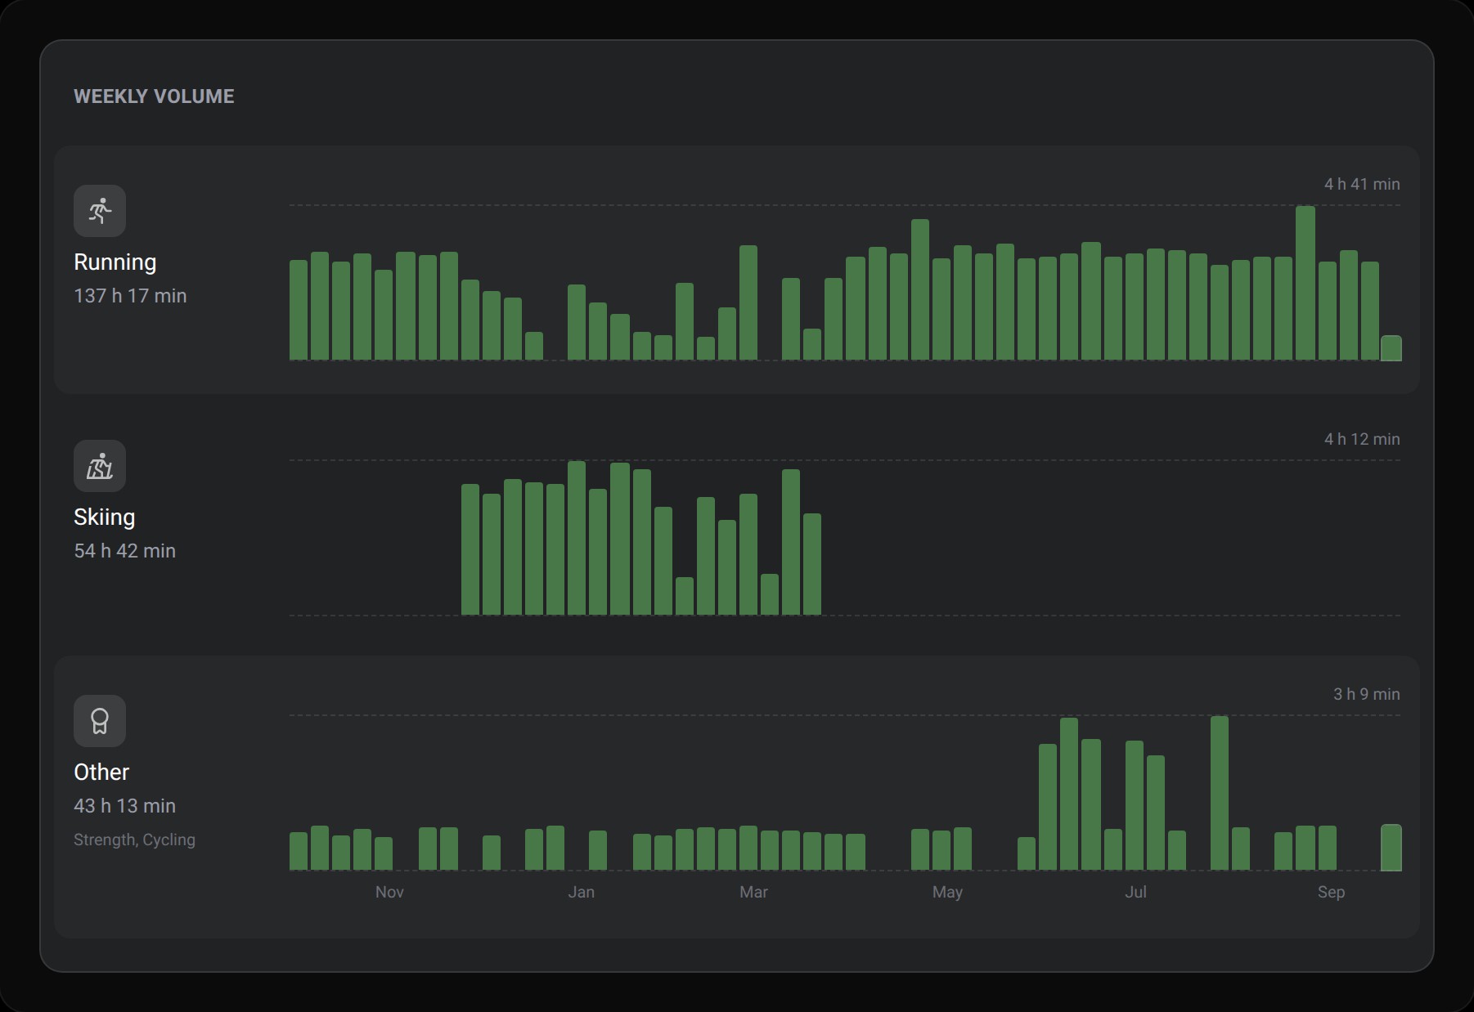Select the tallest Running bar reaching the maximum line

pyautogui.click(x=1305, y=283)
